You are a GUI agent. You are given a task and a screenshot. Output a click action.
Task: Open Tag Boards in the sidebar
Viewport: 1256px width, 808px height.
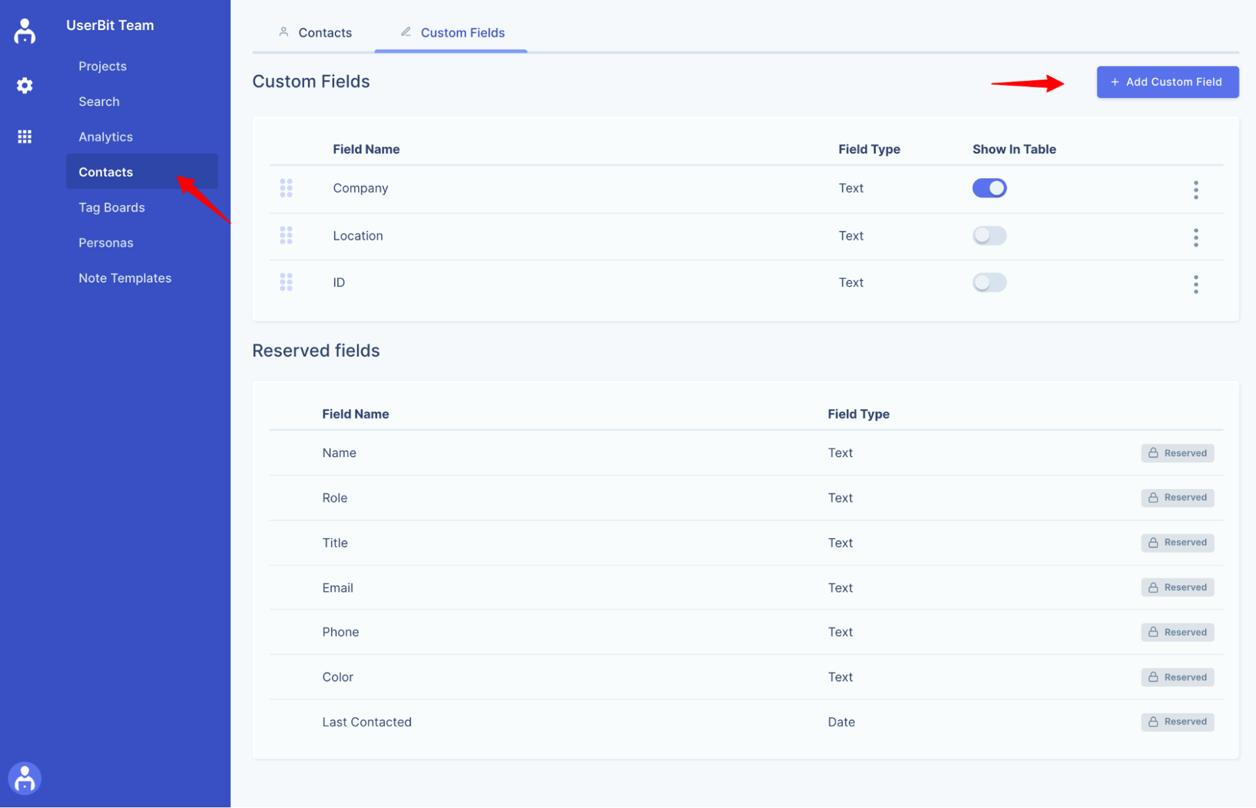[x=112, y=207]
